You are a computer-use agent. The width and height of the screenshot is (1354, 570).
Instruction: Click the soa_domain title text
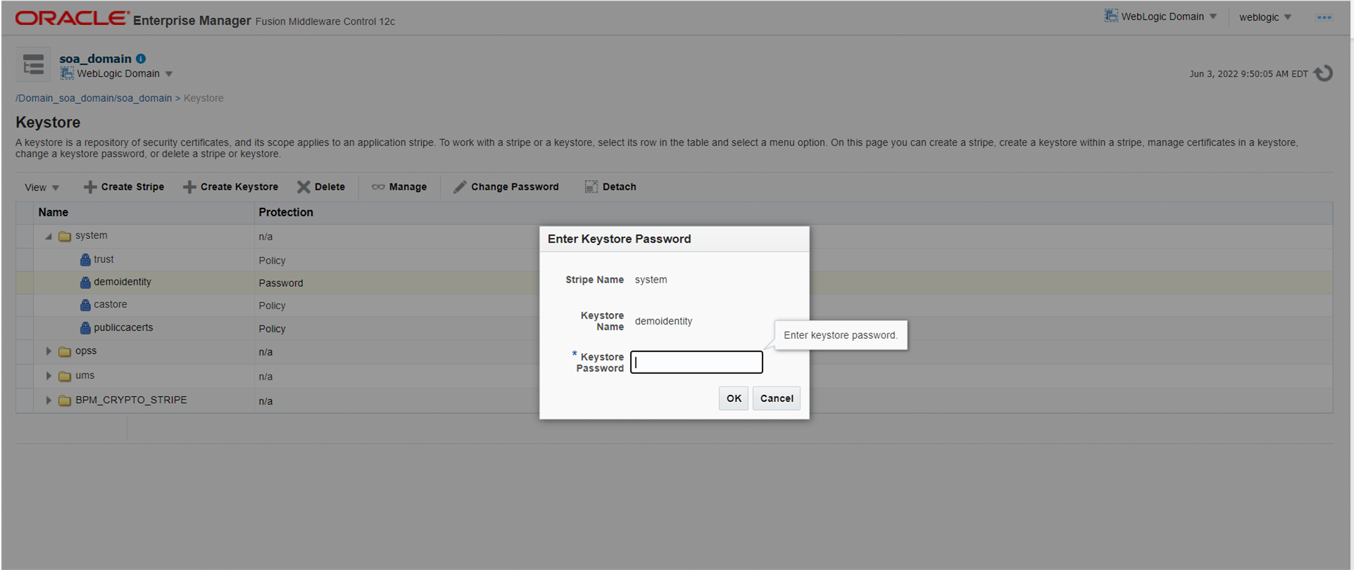(96, 59)
